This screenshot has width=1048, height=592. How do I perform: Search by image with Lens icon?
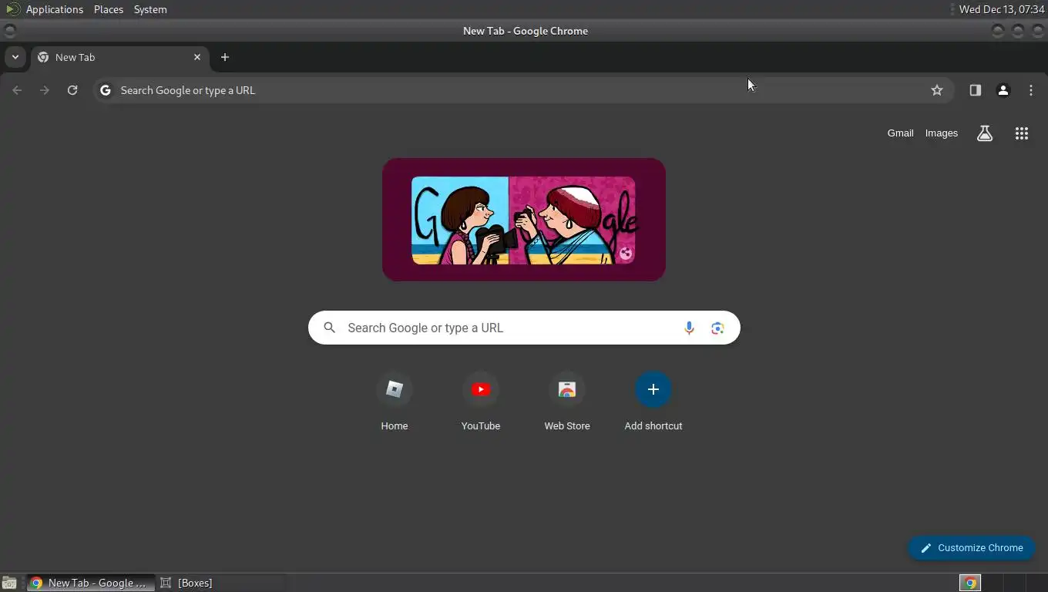point(717,328)
